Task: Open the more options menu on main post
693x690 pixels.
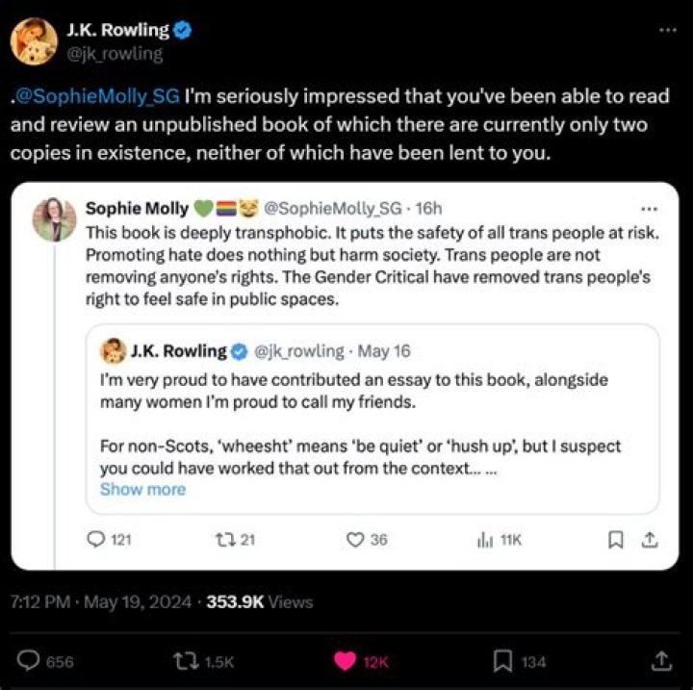Action: pyautogui.click(x=667, y=30)
